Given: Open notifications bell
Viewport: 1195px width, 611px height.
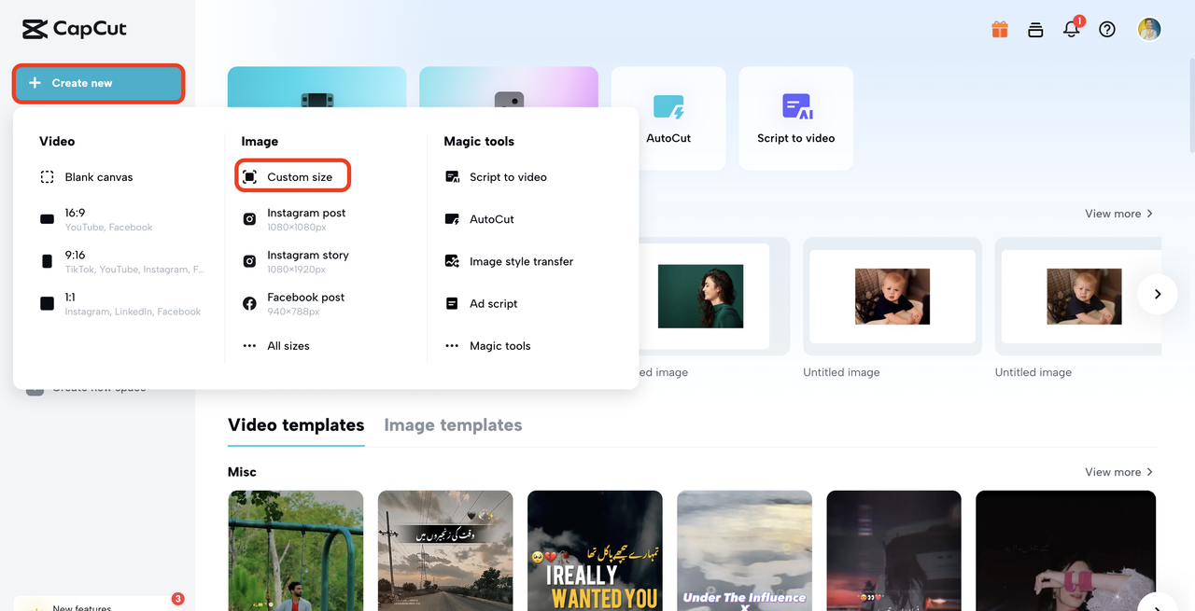Looking at the screenshot, I should (1072, 29).
